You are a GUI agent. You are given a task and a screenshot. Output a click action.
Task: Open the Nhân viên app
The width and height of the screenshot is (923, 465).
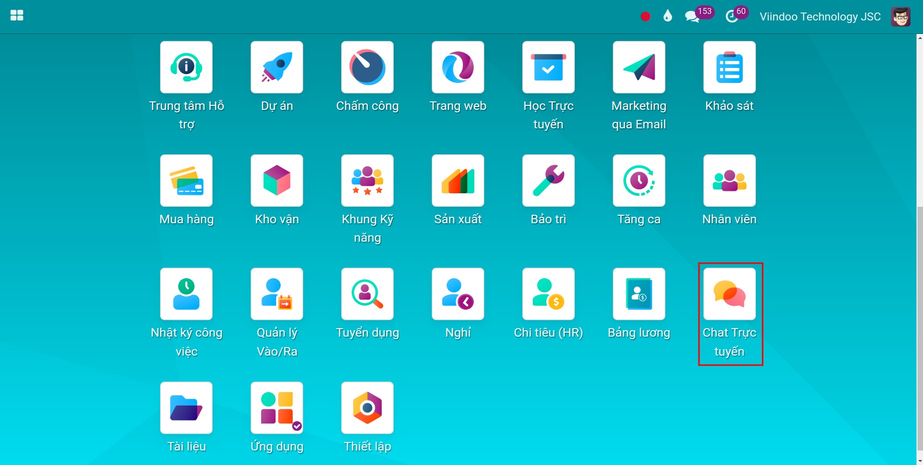(x=729, y=181)
